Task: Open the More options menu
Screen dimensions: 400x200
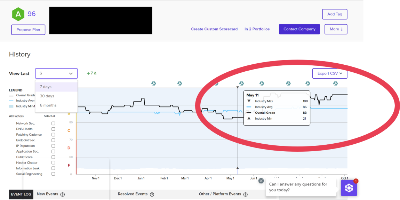Action: (x=336, y=29)
